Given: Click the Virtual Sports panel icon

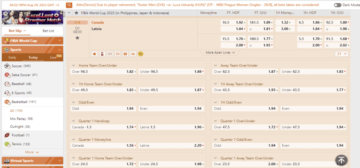Looking at the screenshot, I should tap(7, 161).
